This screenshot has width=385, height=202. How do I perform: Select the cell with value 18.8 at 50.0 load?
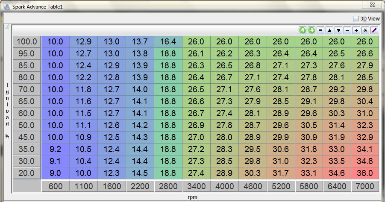(x=168, y=126)
